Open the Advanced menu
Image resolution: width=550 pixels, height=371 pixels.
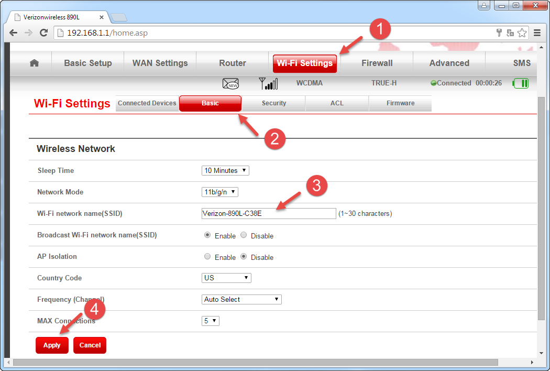click(449, 63)
